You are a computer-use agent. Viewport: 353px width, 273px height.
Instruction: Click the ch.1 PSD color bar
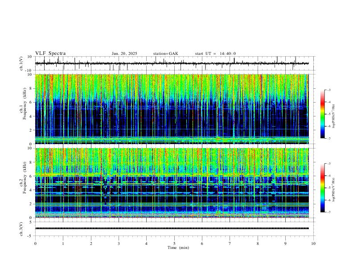[x=323, y=114]
